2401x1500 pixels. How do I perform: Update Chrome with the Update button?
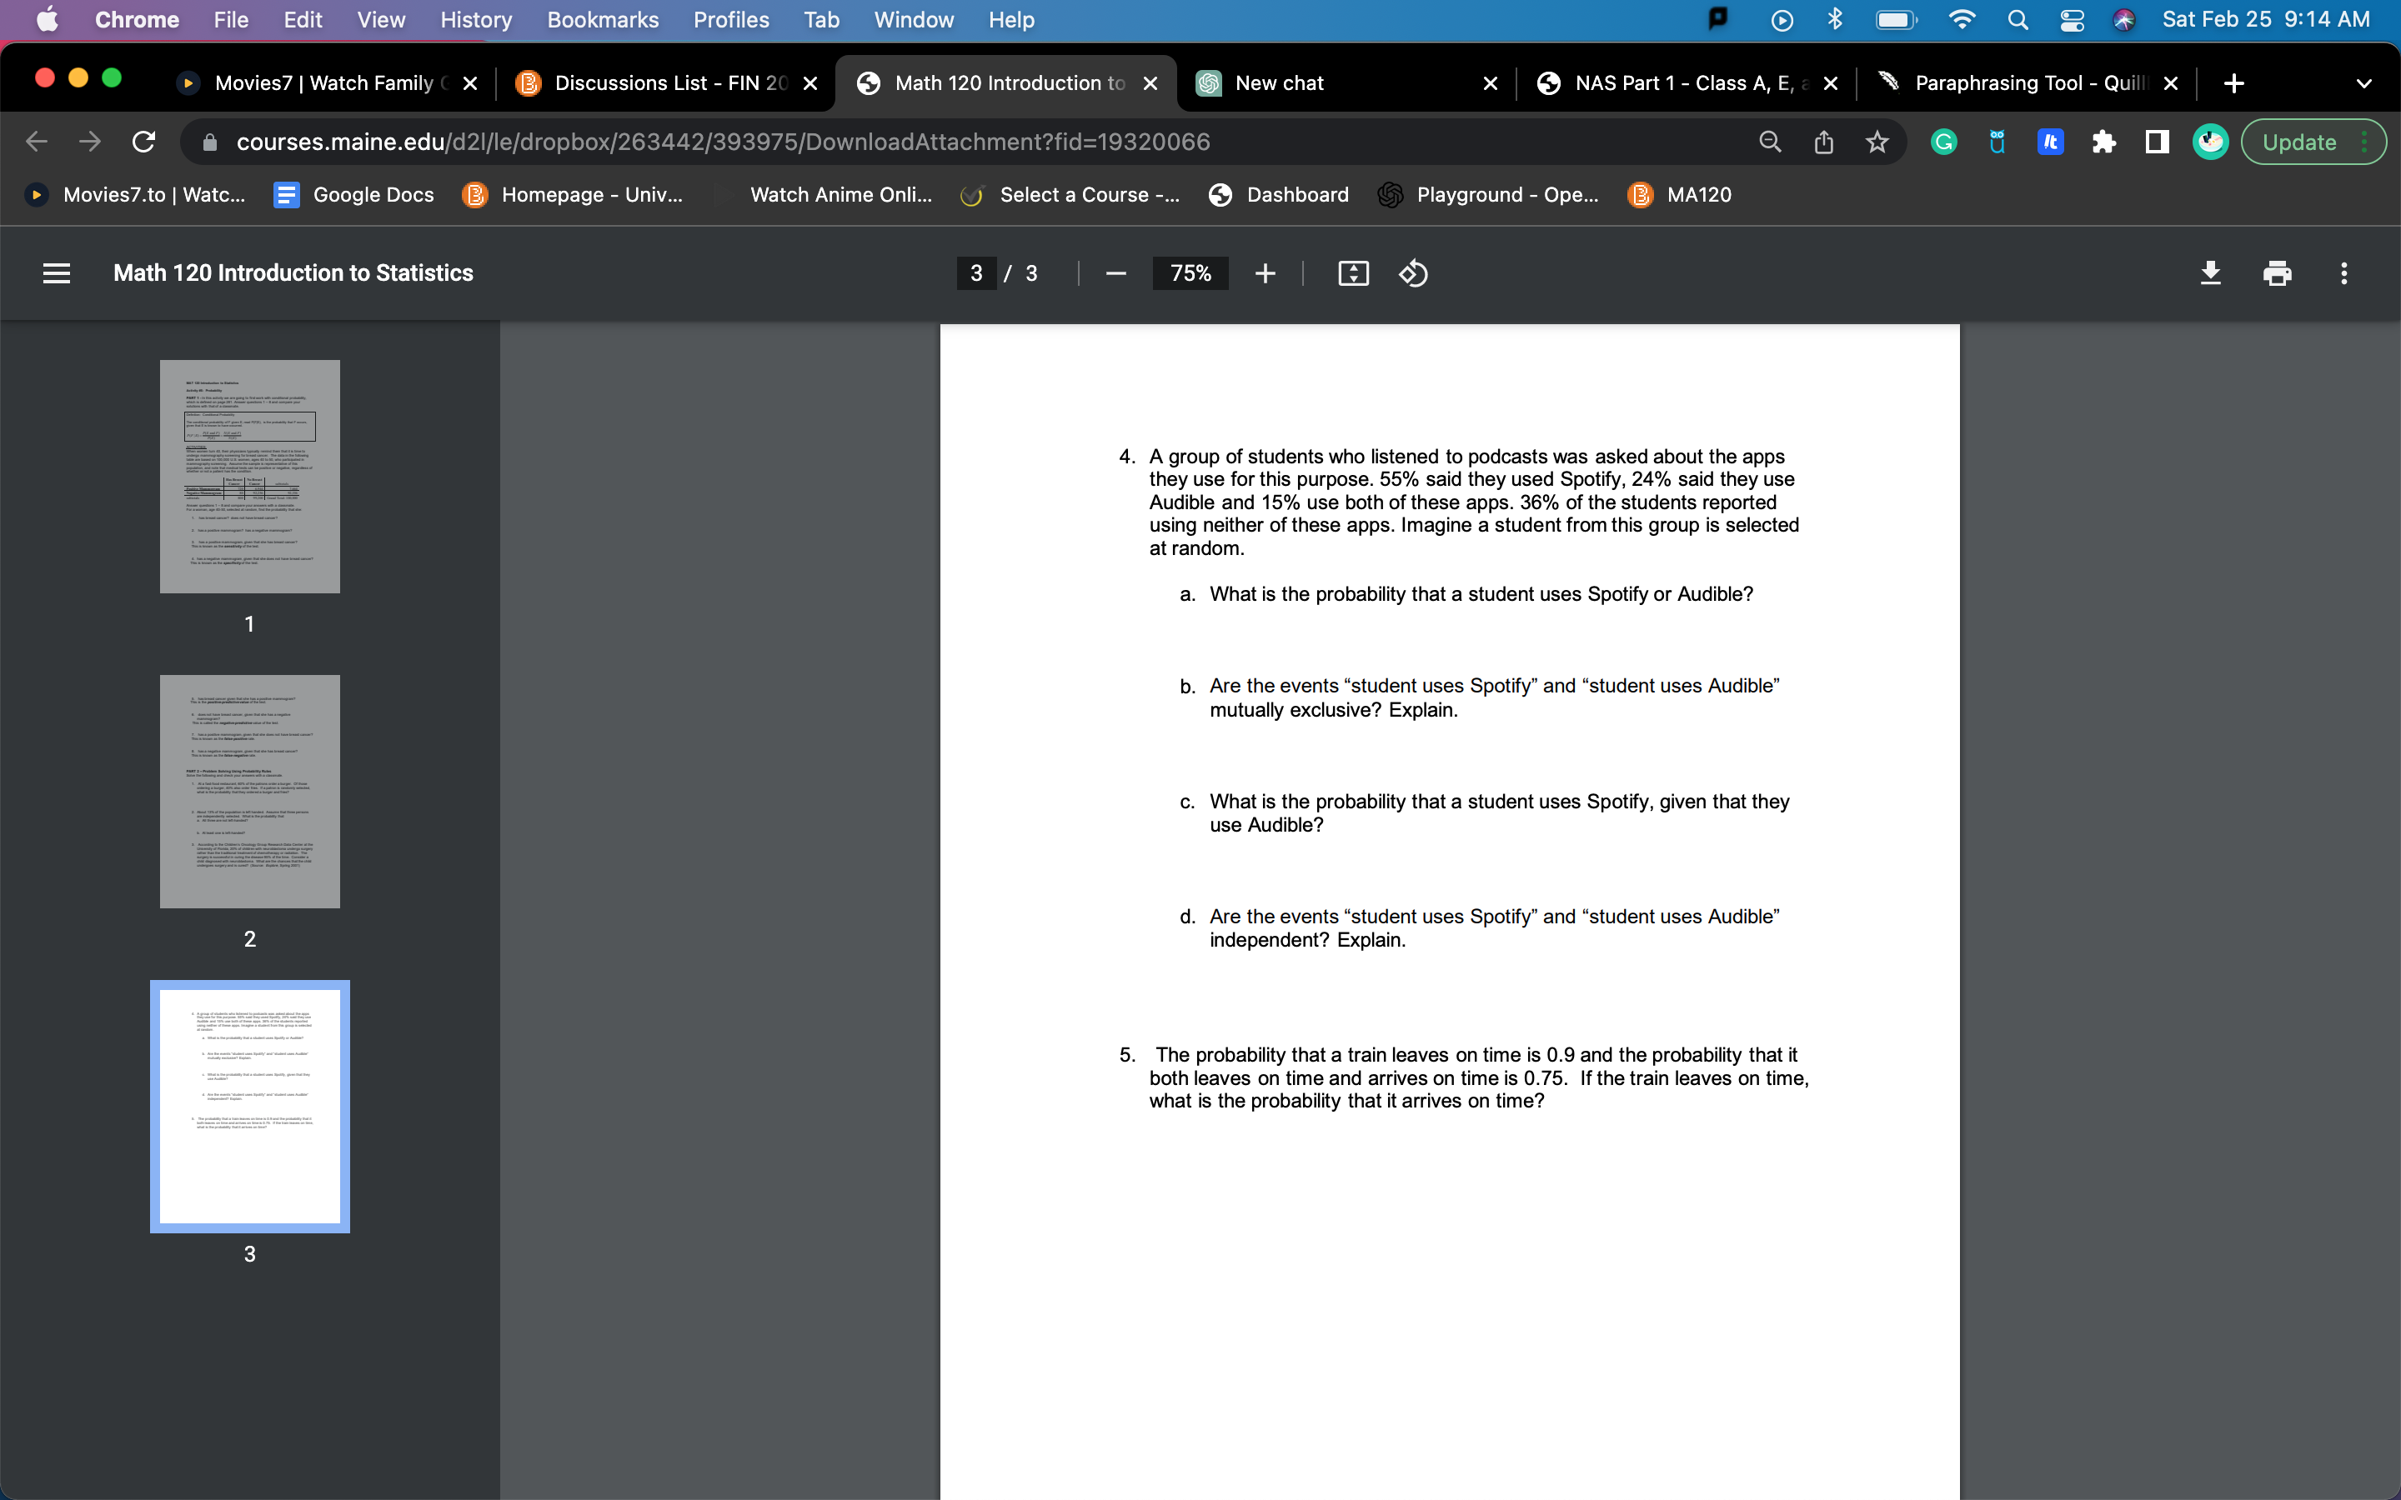tap(2302, 141)
